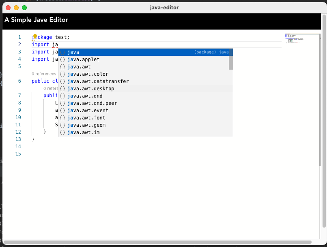The width and height of the screenshot is (327, 247).
Task: Click the {} icon beside java.awt.color
Action: tap(62, 74)
